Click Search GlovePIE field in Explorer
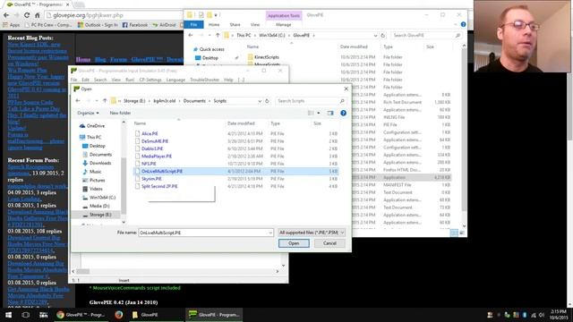 [426, 36]
